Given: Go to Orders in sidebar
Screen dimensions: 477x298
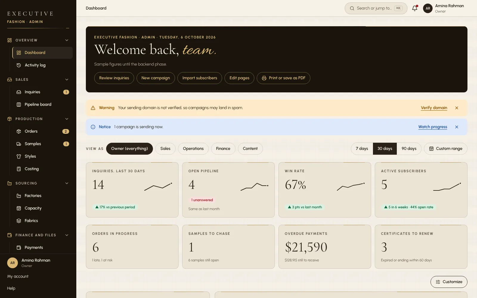Looking at the screenshot, I should 42,131.
